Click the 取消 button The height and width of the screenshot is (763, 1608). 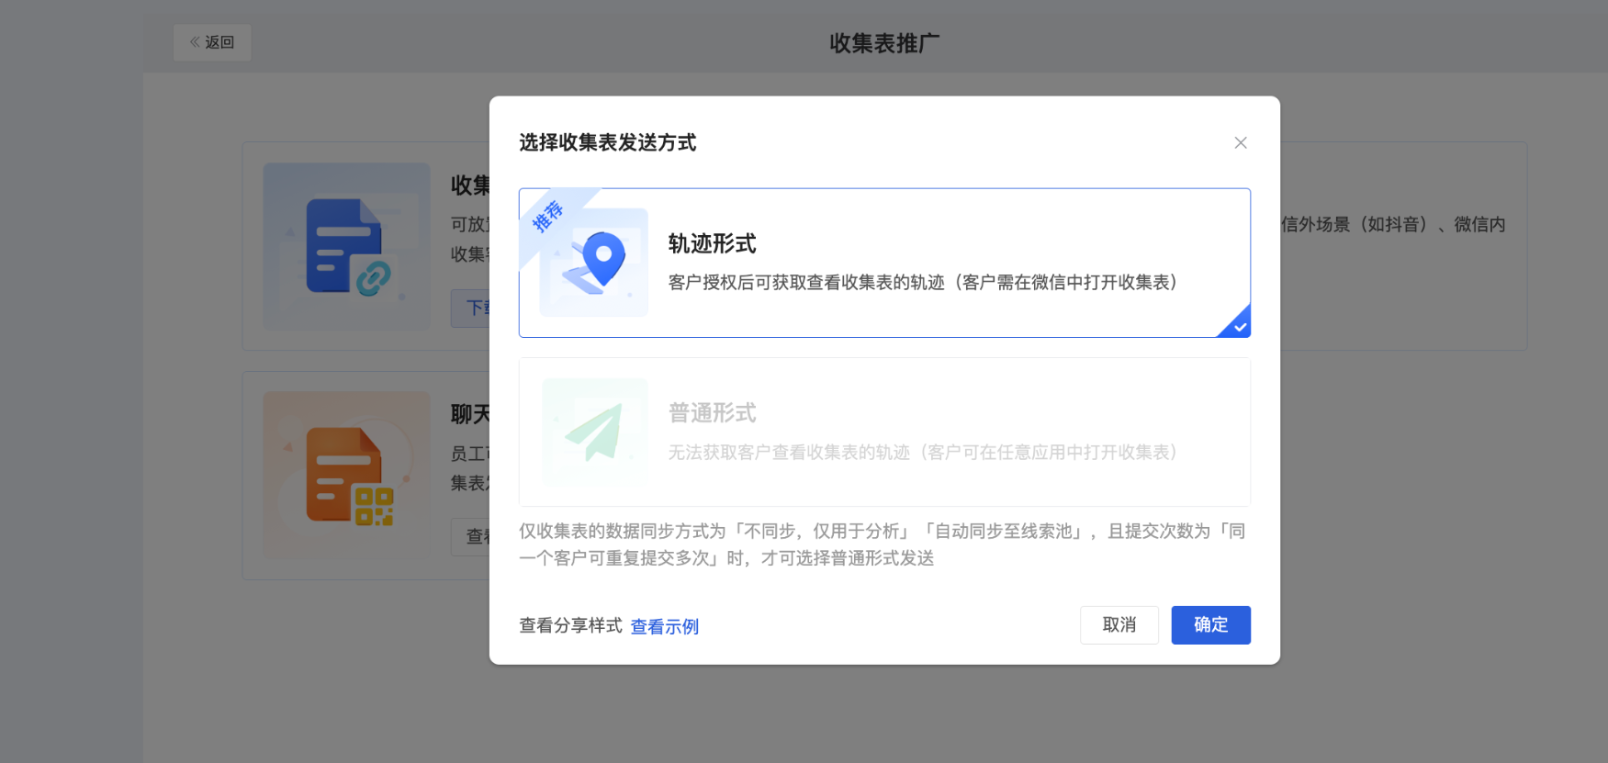[1119, 625]
